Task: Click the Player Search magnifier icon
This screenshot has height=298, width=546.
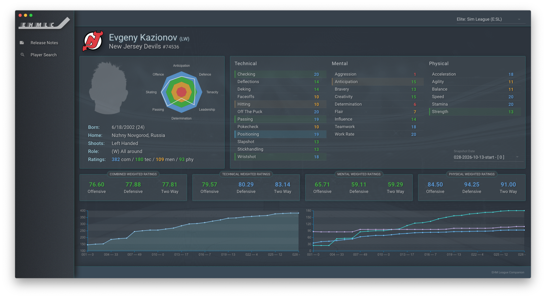Action: [23, 55]
